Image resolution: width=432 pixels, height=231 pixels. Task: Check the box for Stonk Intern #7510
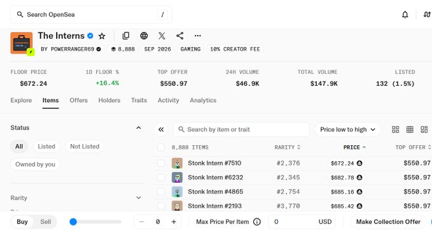(161, 163)
